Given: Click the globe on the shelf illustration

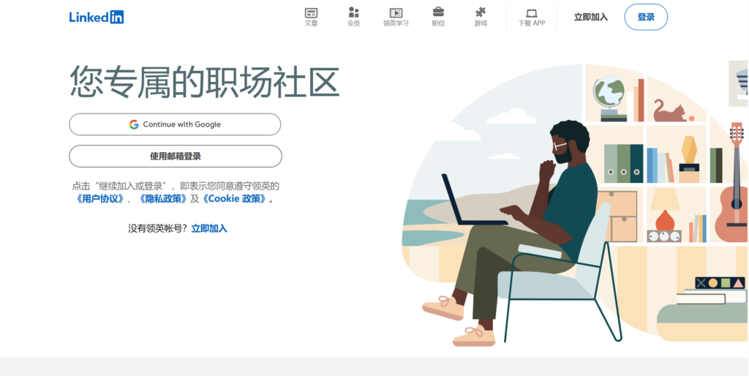Looking at the screenshot, I should (x=609, y=99).
